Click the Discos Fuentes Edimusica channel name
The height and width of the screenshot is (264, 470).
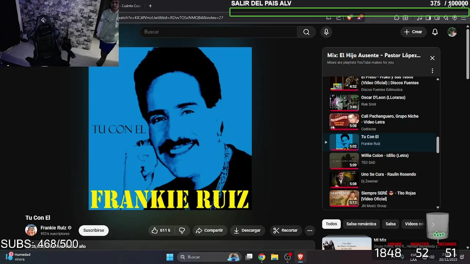tap(382, 90)
